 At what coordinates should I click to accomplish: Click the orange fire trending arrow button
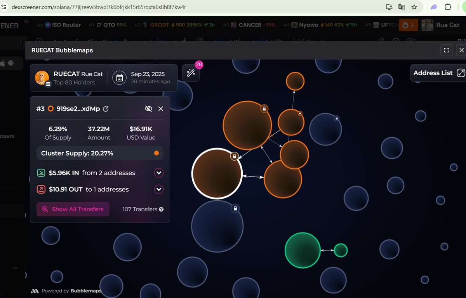408,25
